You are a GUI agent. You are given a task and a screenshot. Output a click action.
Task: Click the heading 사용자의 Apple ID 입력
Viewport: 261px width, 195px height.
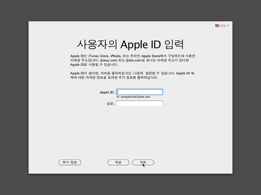point(130,44)
